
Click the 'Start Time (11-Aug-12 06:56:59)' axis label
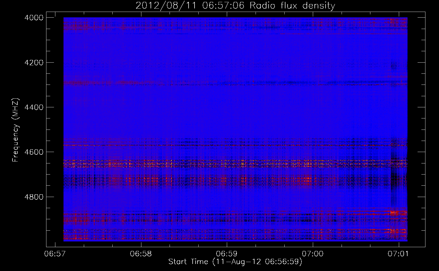click(x=235, y=262)
